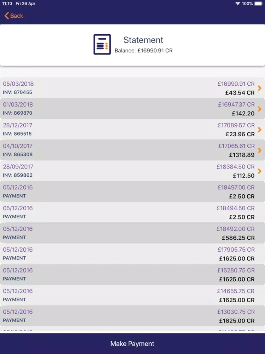Open invoice 865515 details chevron
This screenshot has width=265, height=354.
[260, 130]
